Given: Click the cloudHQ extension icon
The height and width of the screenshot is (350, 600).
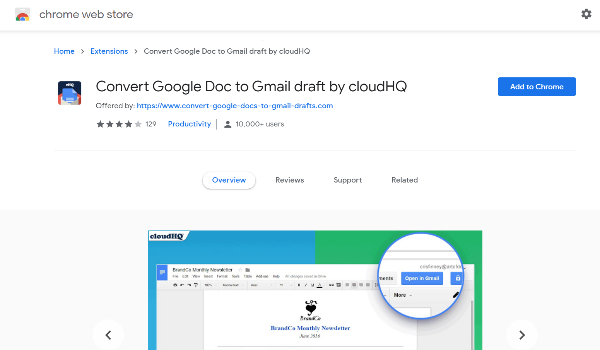Looking at the screenshot, I should [70, 93].
